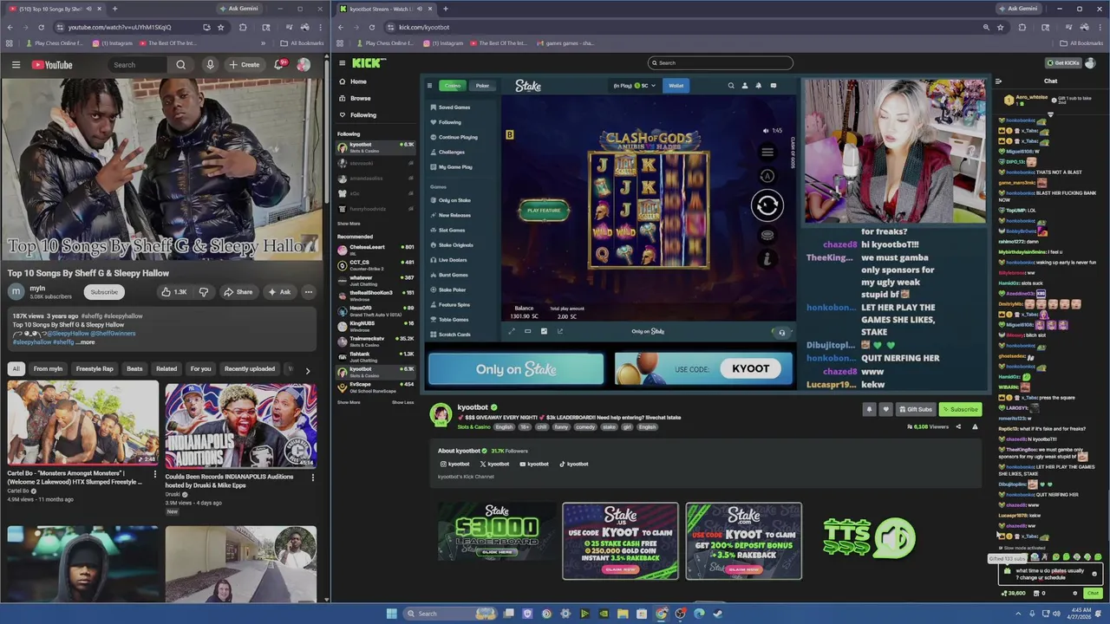Open options menu for Coulda Been Records video
Viewport: 1110px width, 624px height.
313,477
